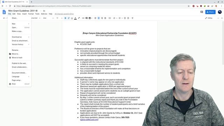The image size is (224, 126).
Task: Select Print in the File menu
Action: pyautogui.click(x=20, y=84)
